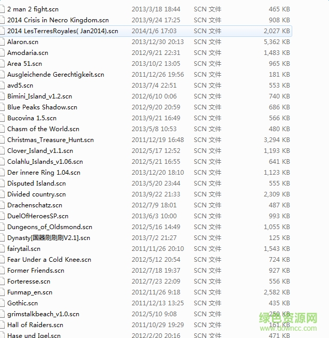Choose the Forteresse.scn file

point(28,281)
